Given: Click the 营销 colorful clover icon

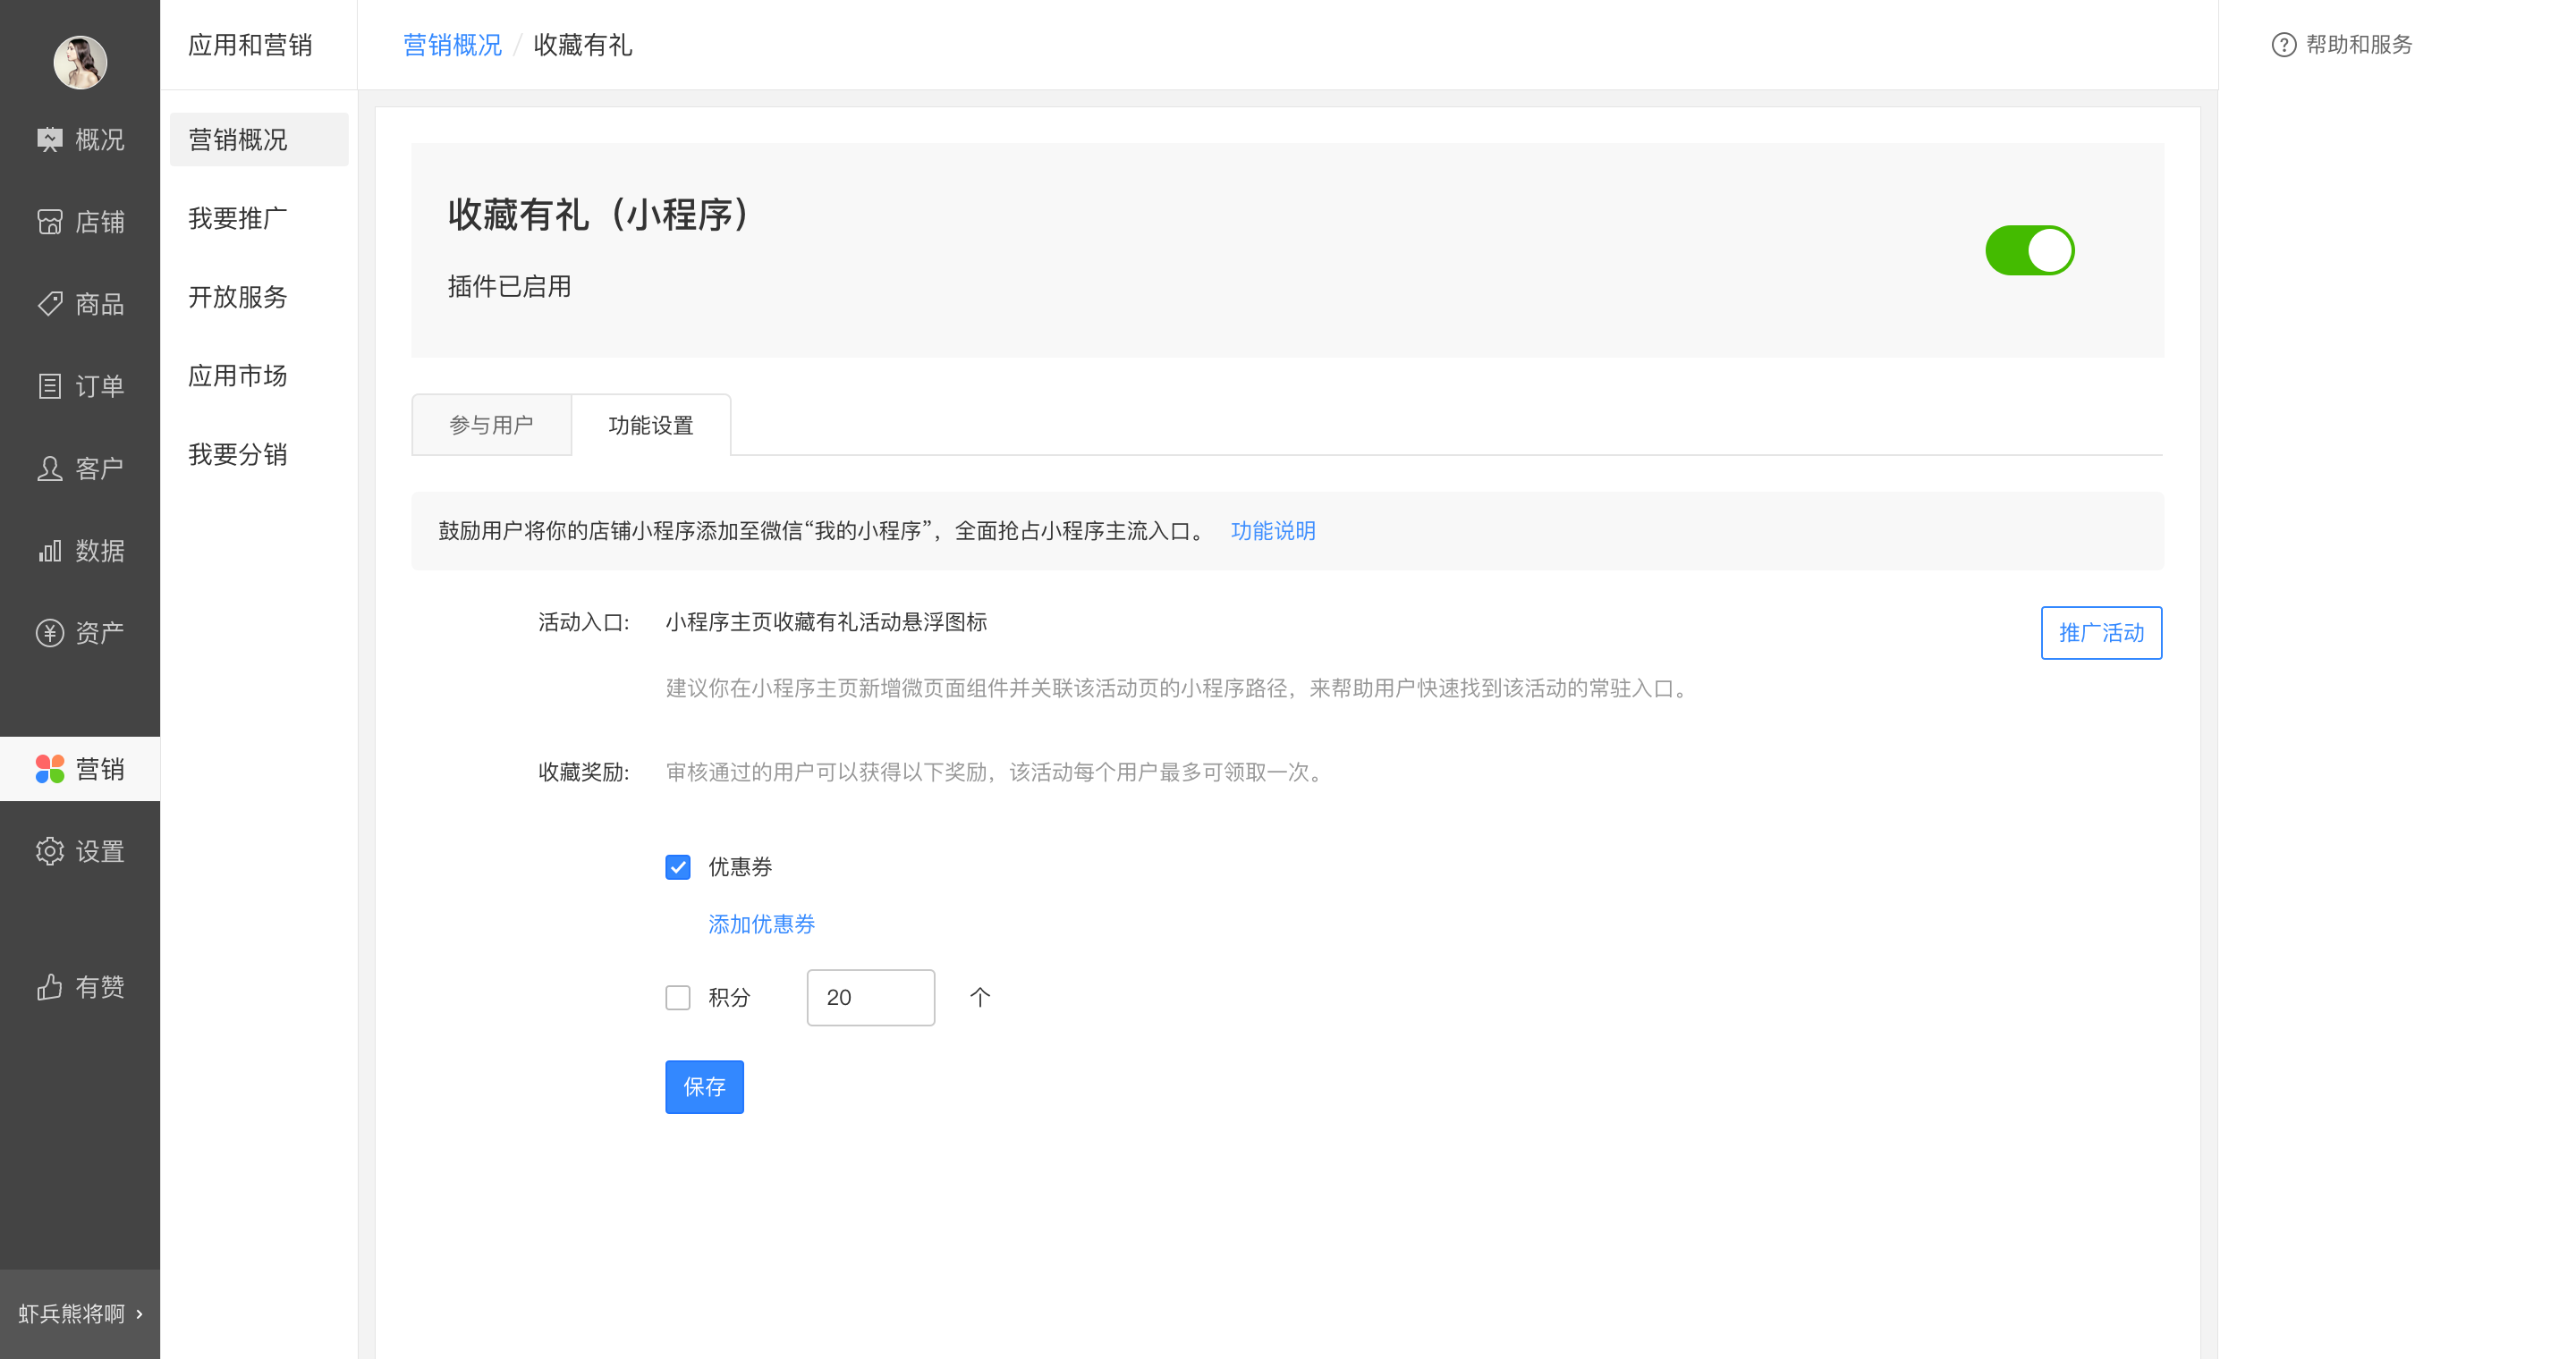Looking at the screenshot, I should click(x=49, y=768).
